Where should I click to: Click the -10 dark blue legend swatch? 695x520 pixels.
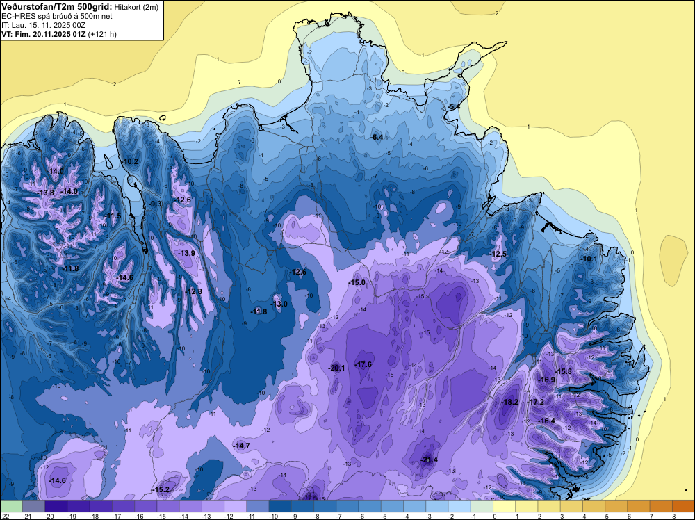click(x=280, y=506)
